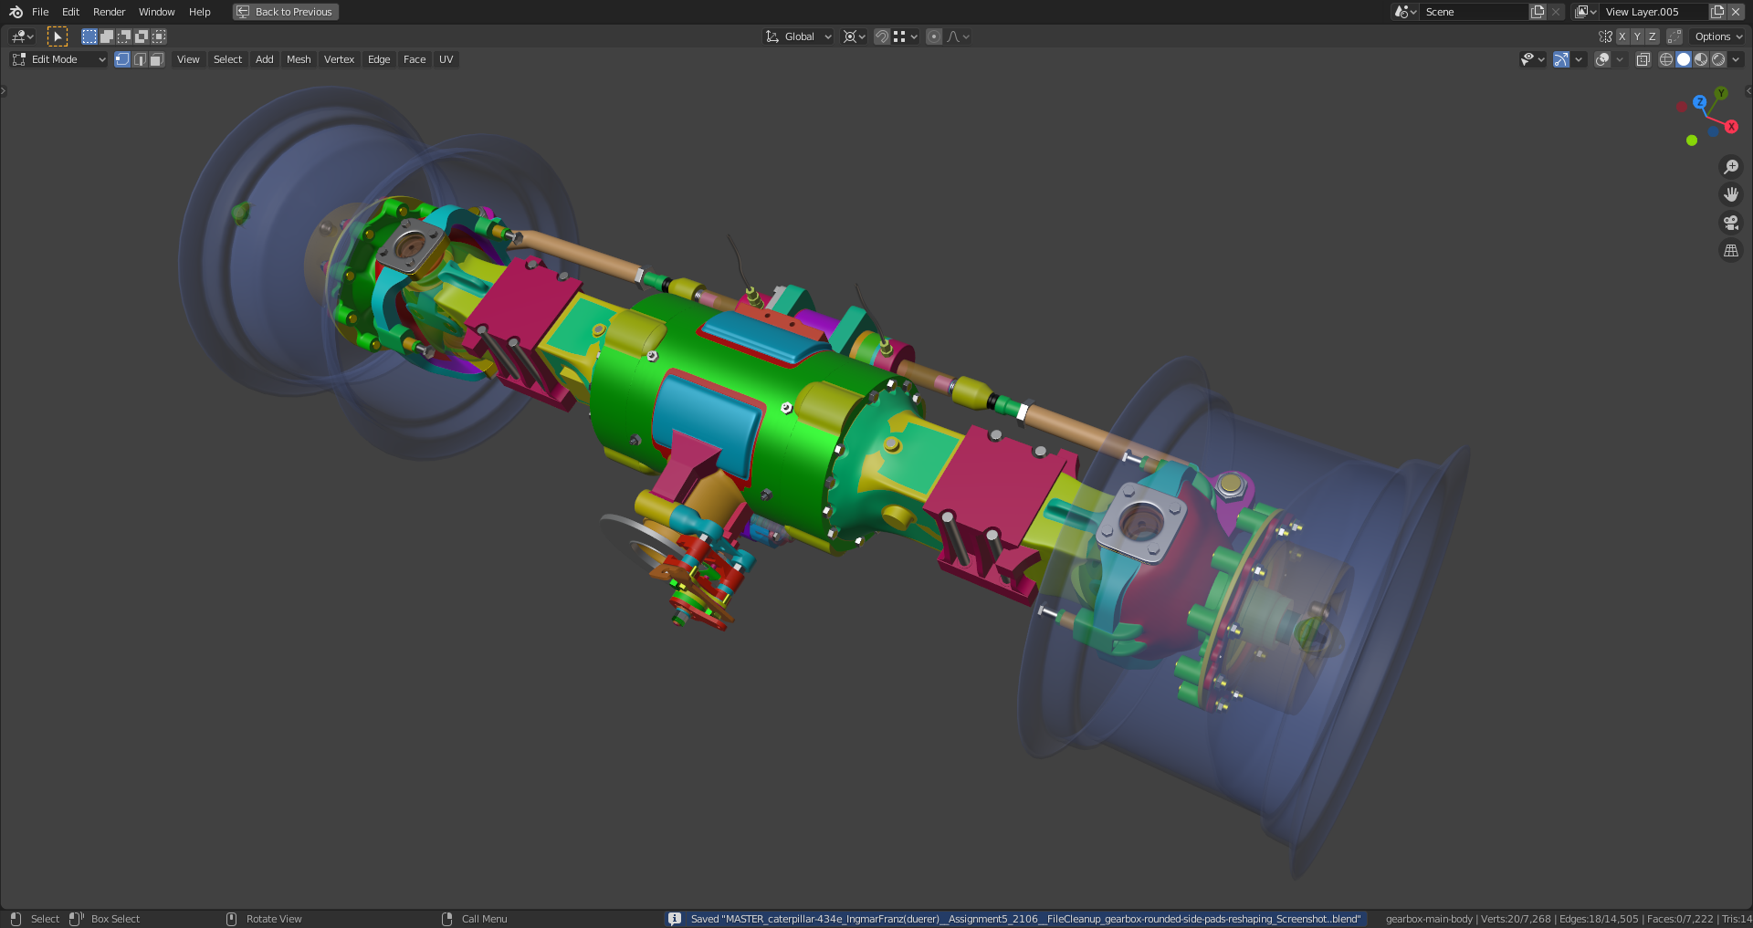The height and width of the screenshot is (928, 1753).
Task: Set selection mode to subtract
Action: click(123, 36)
